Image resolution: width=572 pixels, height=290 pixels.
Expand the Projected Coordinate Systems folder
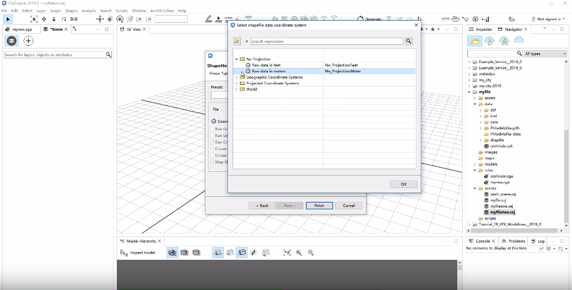click(237, 83)
